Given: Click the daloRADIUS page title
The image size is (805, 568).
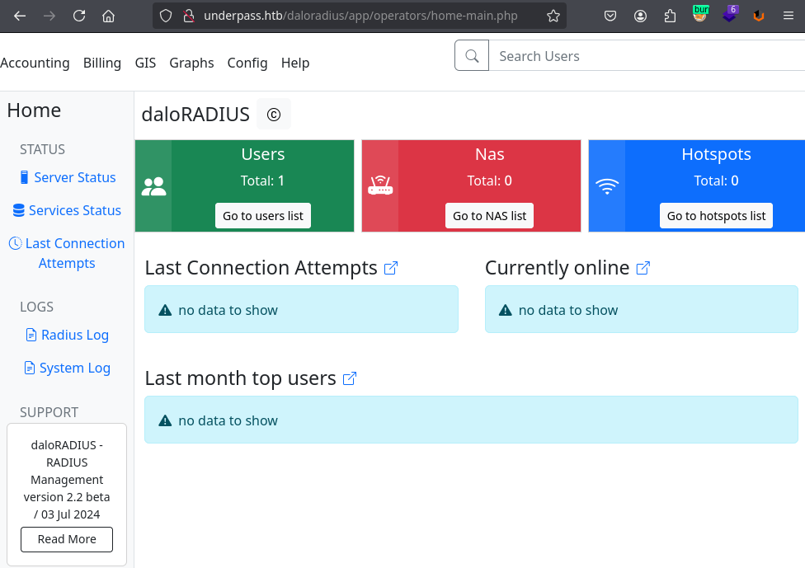Looking at the screenshot, I should click(195, 115).
